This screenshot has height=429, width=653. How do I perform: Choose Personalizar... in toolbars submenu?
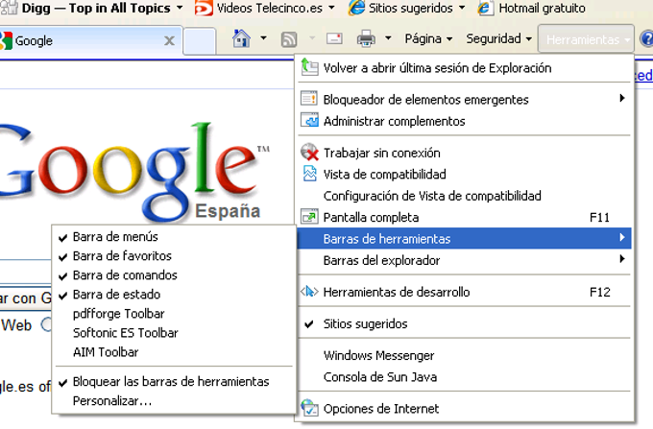click(174, 401)
